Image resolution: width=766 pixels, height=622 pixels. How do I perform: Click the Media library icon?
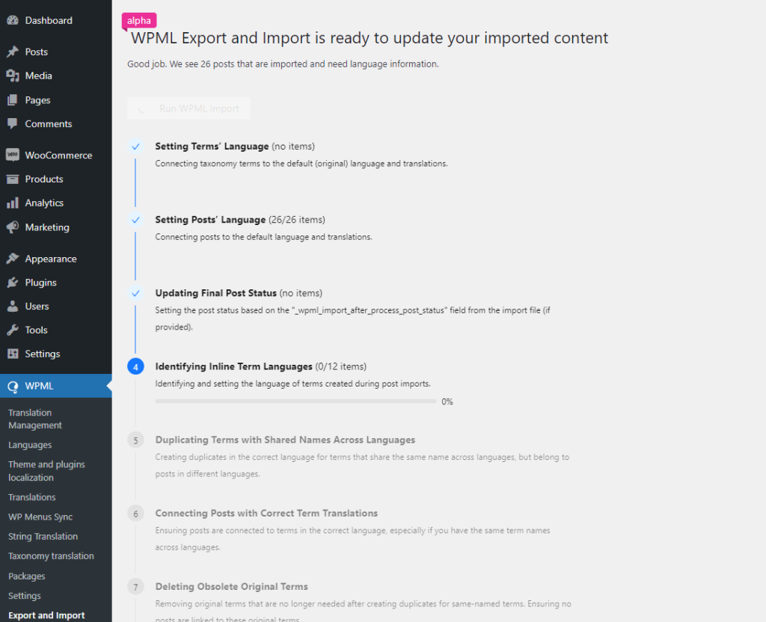[x=13, y=76]
